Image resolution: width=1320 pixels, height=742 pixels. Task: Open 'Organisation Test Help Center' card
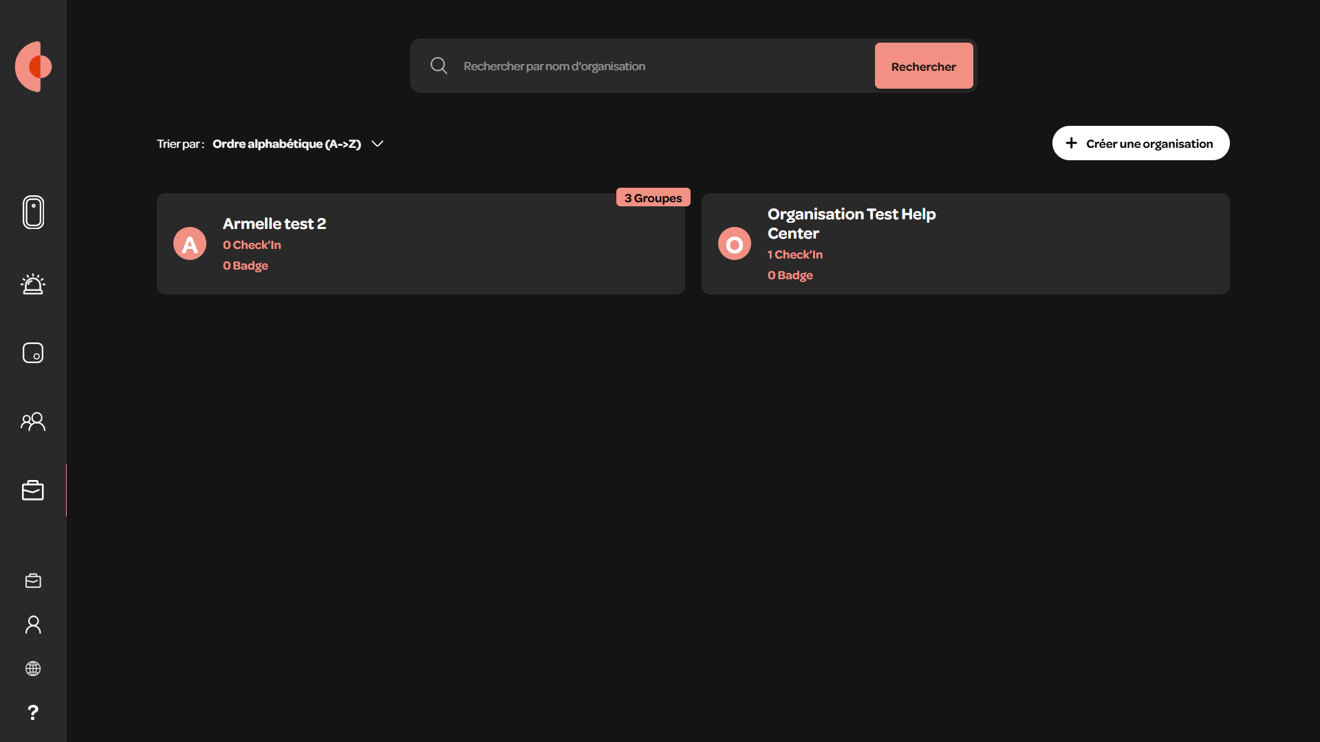point(966,243)
